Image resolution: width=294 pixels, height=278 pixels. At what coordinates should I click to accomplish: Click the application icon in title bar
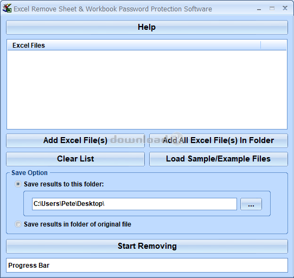tap(7, 8)
